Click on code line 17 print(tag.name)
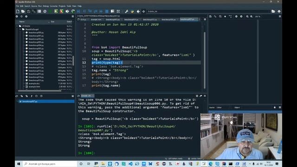The image size is (297, 167). [106, 85]
